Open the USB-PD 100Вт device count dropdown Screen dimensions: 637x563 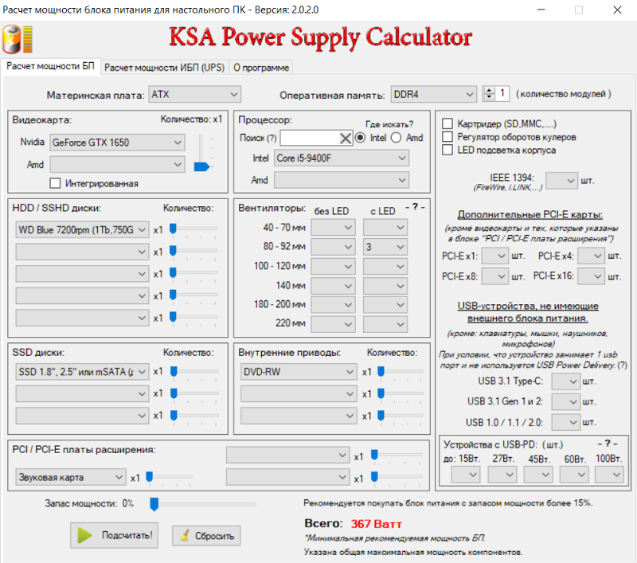609,475
